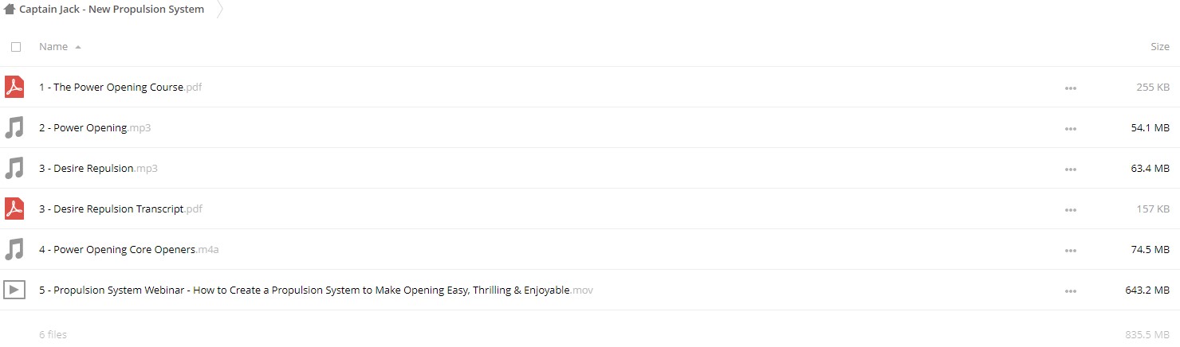Open more options menu for Desire Repulsion.mp3
The height and width of the screenshot is (347, 1180).
pyautogui.click(x=1070, y=169)
